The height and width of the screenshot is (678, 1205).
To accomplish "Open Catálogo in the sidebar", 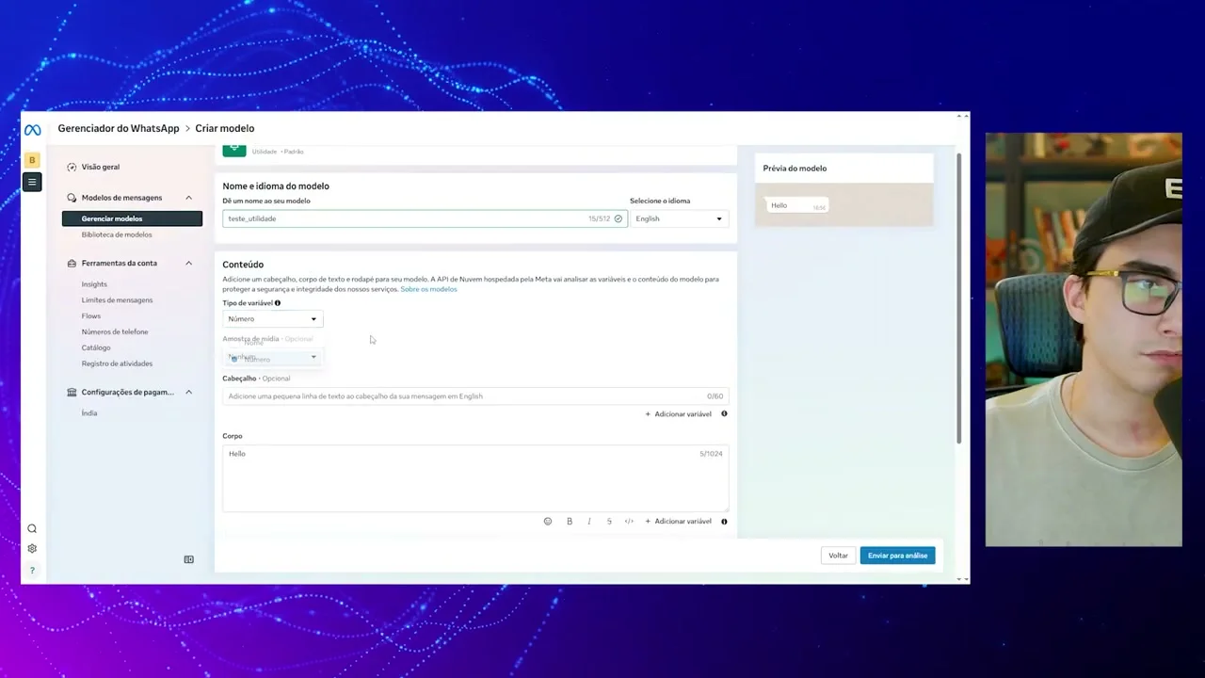I will coord(96,347).
